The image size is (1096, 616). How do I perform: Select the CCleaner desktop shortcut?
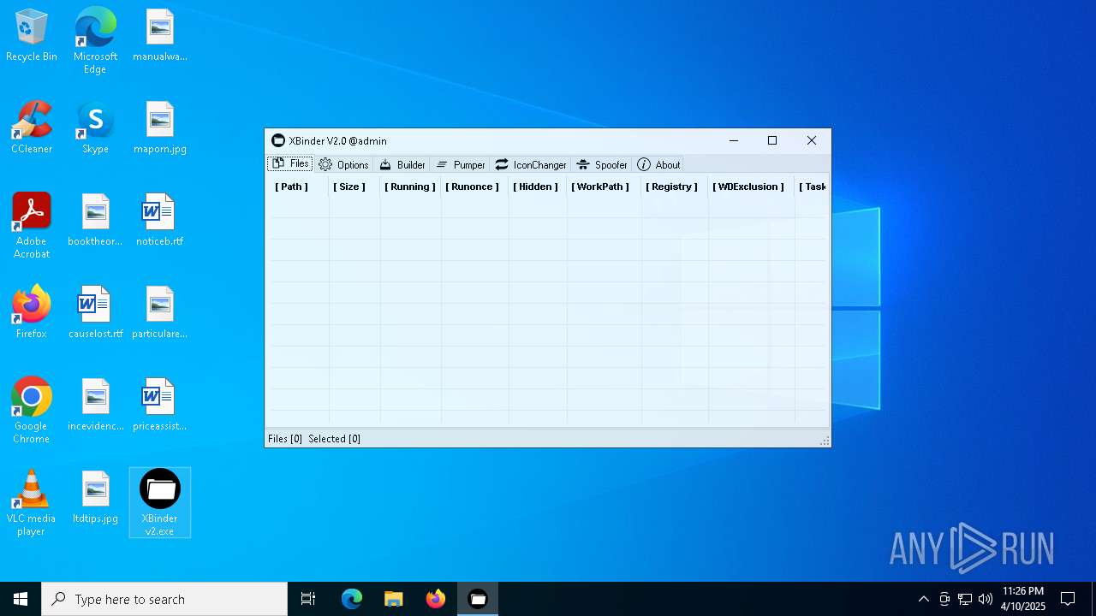(x=32, y=128)
